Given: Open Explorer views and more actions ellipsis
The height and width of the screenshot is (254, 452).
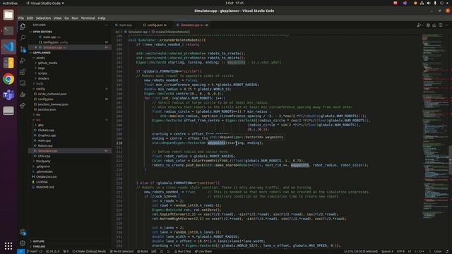Looking at the screenshot, I should tap(106, 25).
